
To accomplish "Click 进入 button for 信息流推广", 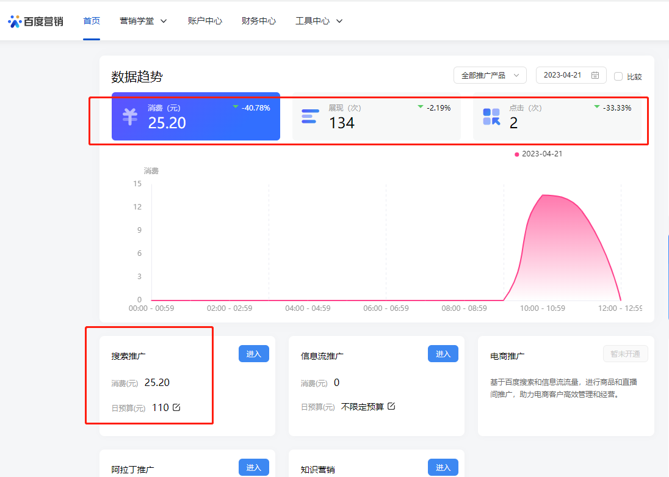I will pyautogui.click(x=443, y=354).
